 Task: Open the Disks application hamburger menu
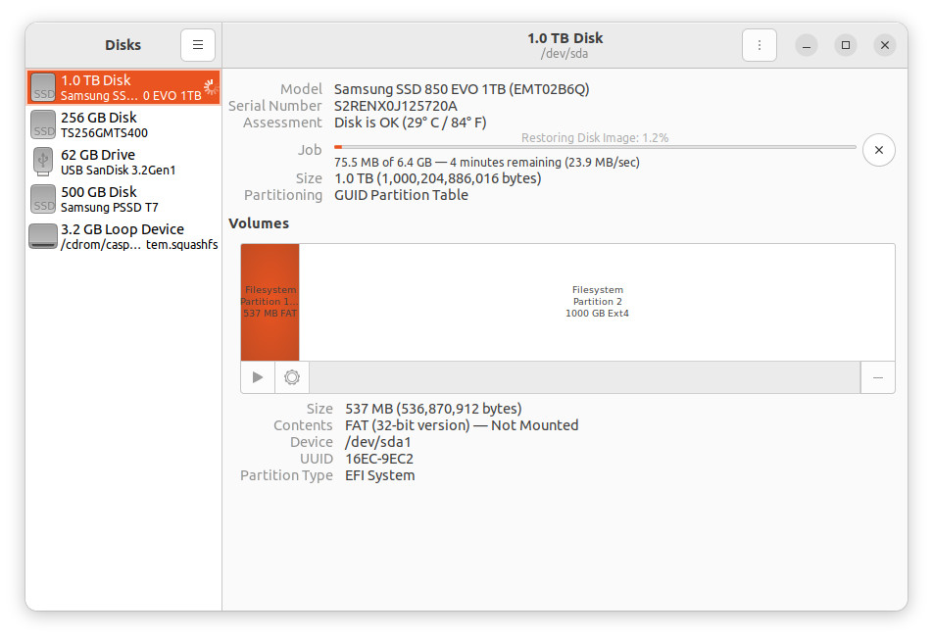pyautogui.click(x=197, y=45)
